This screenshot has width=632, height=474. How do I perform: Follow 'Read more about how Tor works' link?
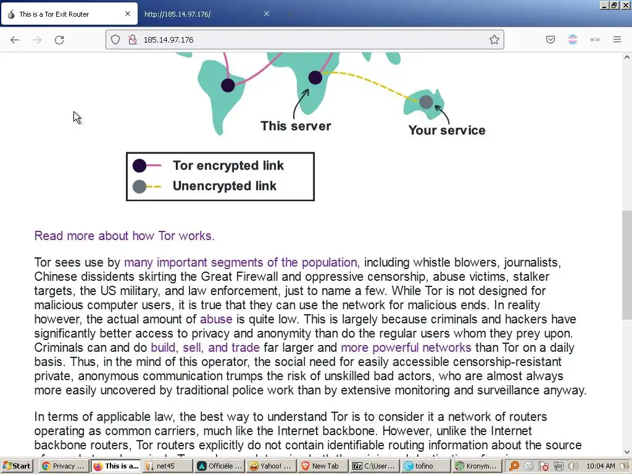pyautogui.click(x=124, y=236)
